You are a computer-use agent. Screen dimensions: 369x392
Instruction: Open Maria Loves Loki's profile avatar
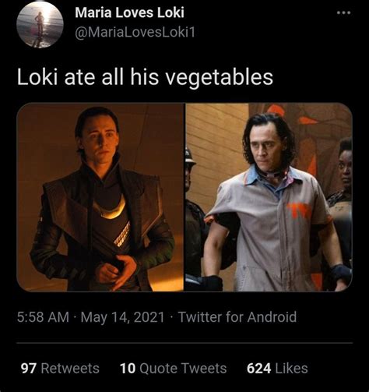[40, 25]
